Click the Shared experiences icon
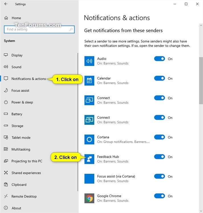The height and width of the screenshot is (213, 203). 6,173
